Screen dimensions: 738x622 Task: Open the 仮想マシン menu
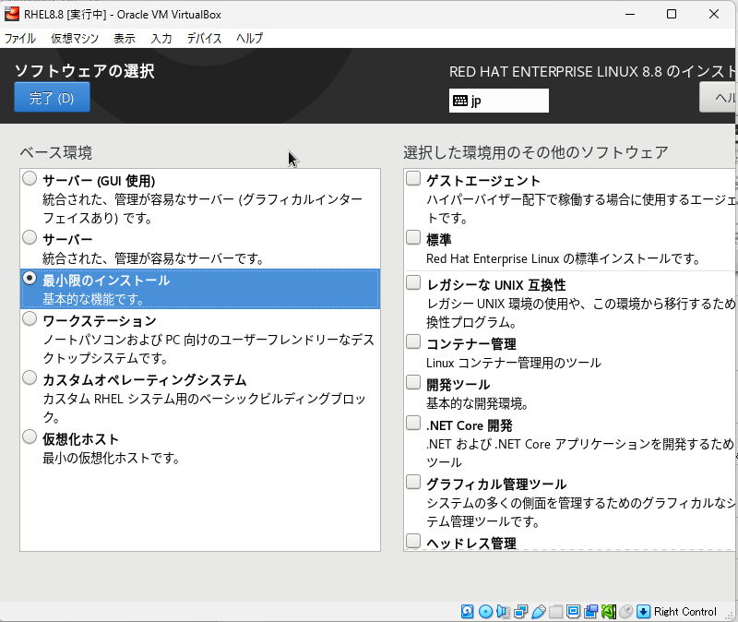point(75,38)
